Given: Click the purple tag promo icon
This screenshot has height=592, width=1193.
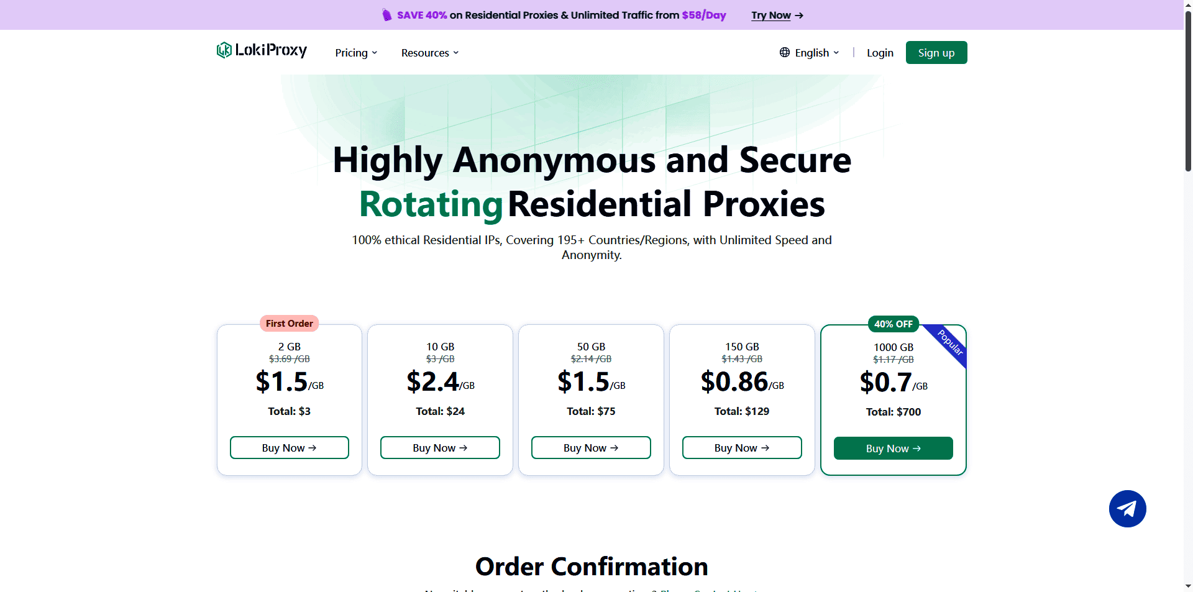Looking at the screenshot, I should point(386,16).
